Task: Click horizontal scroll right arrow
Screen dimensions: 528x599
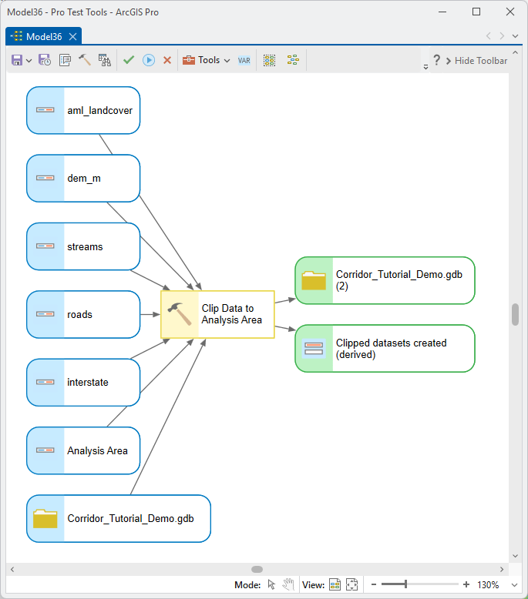Action: click(502, 569)
